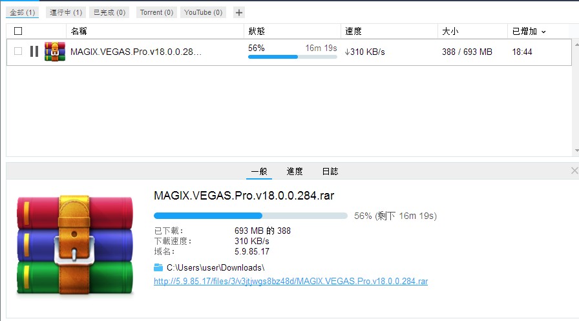The height and width of the screenshot is (321, 579).
Task: Click the WinRAR file icon in download row
Action: 55,52
